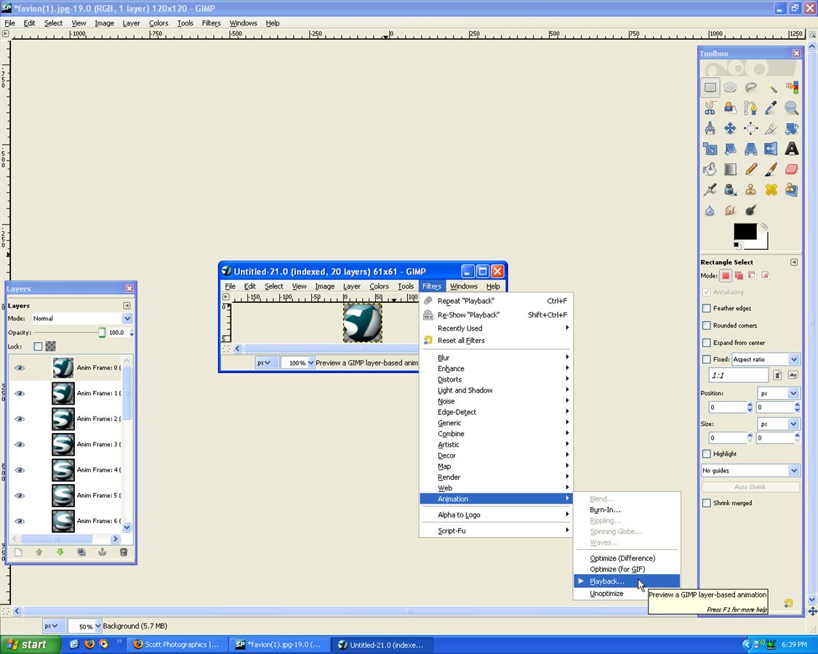Open the 100% zoom dropdown in Untitled window

click(x=311, y=363)
